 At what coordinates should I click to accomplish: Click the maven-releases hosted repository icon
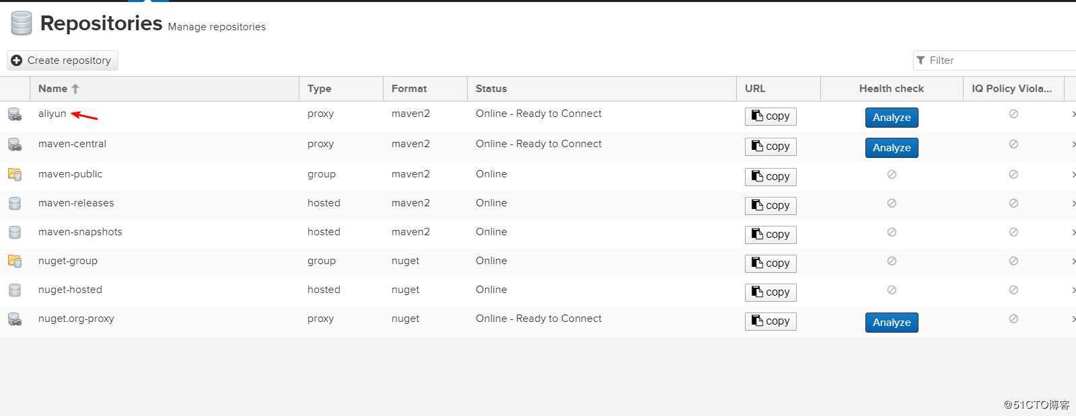(15, 203)
